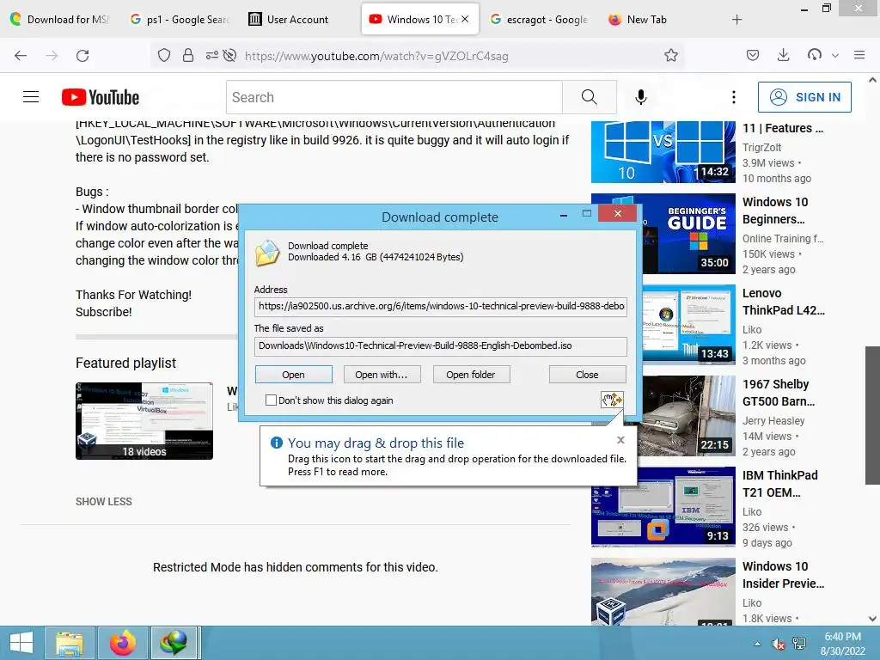Image resolution: width=880 pixels, height=660 pixels.
Task: Open the Save to Pocket icon
Action: click(x=753, y=55)
